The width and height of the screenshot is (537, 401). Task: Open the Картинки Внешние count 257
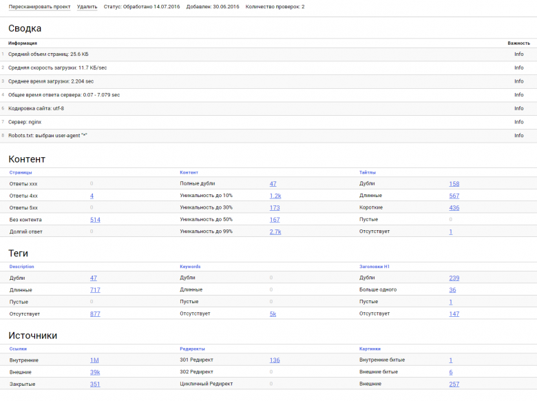click(454, 384)
